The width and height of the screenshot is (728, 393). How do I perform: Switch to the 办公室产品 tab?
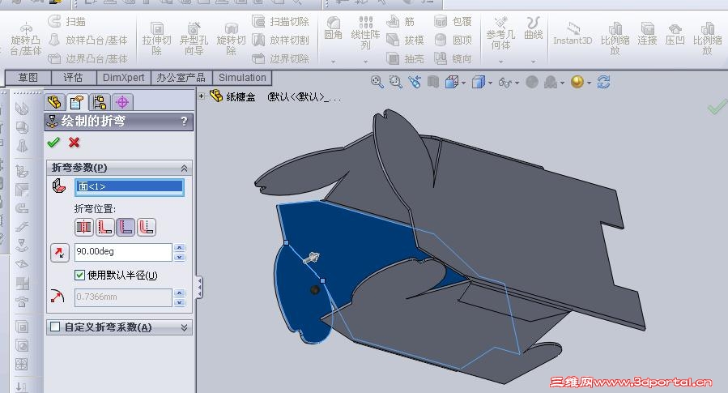click(x=181, y=78)
